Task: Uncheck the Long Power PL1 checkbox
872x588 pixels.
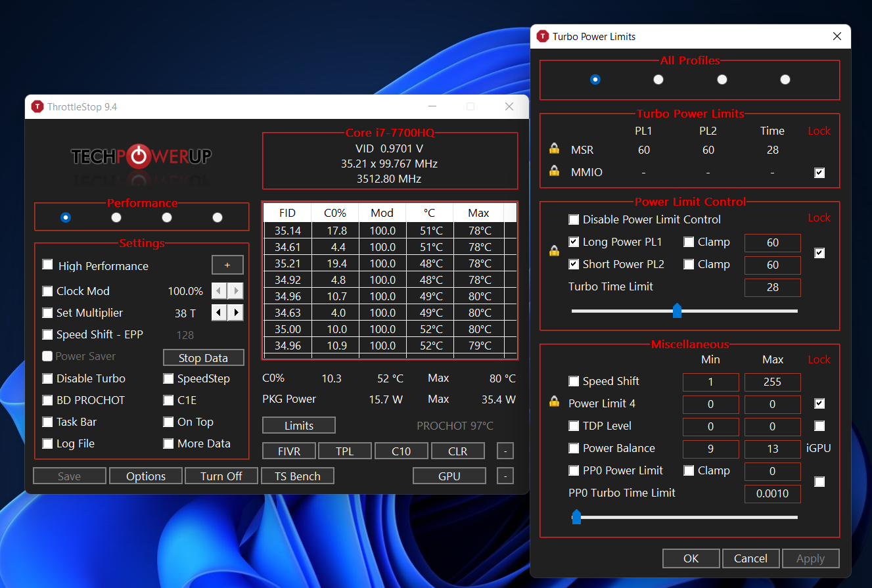Action: tap(574, 242)
